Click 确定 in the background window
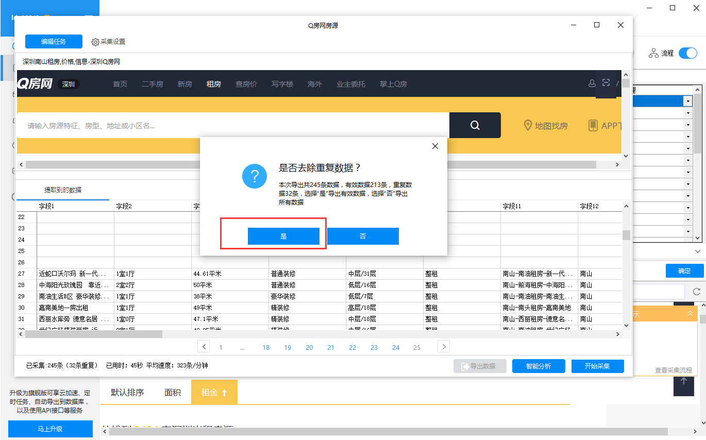The height and width of the screenshot is (440, 706). click(x=684, y=271)
